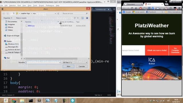Sort files by the Tipo column
Screen dimensions: 183x103
pos(78,22)
